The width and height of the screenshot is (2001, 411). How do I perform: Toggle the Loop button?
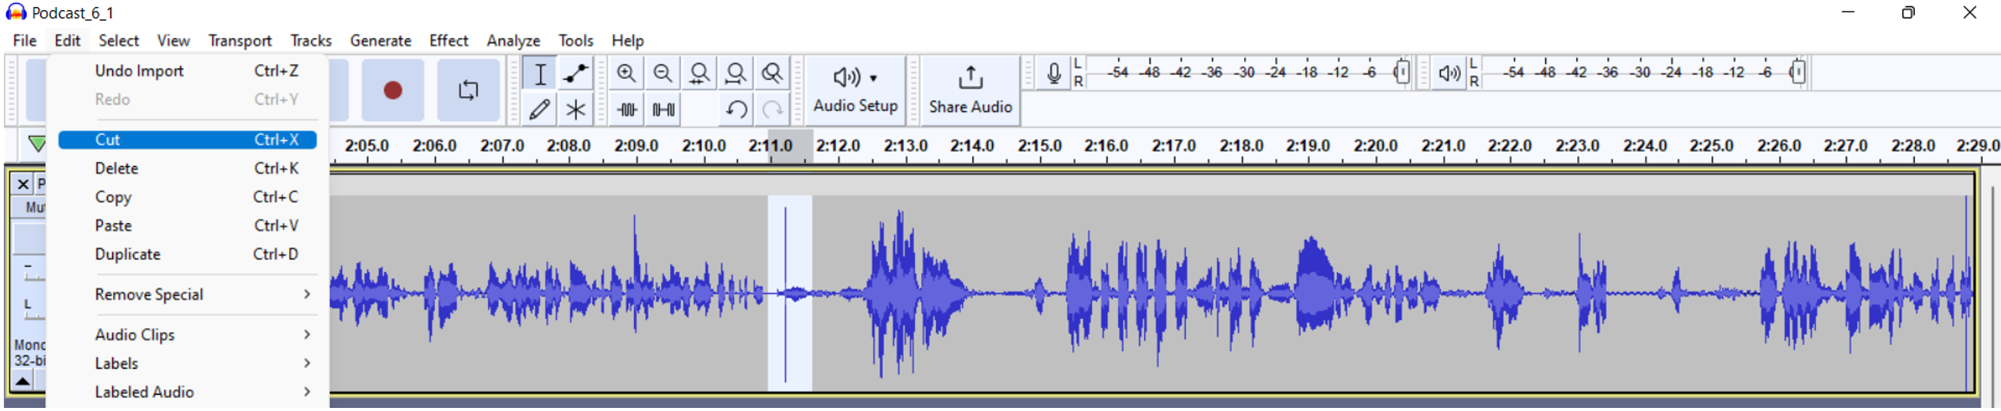(x=469, y=90)
